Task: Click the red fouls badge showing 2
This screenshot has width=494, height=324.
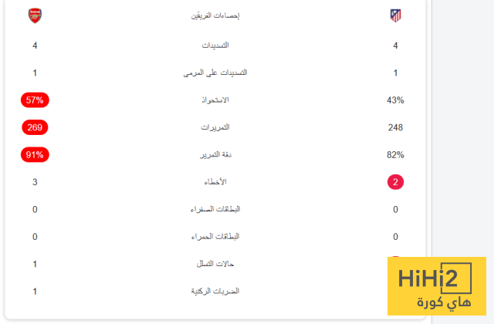Action: click(396, 182)
